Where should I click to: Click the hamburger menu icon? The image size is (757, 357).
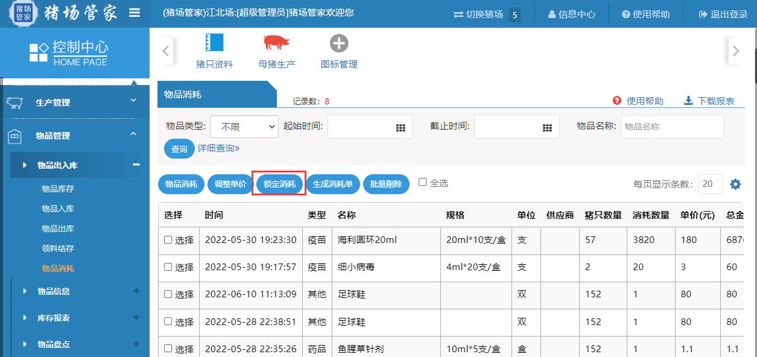tap(135, 13)
